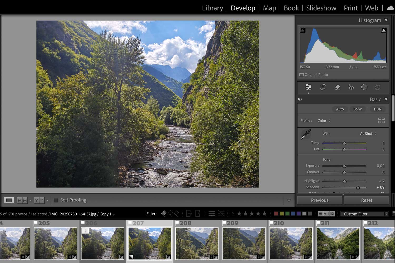Collapse the Histogram panel
The width and height of the screenshot is (395, 263).
pos(386,20)
